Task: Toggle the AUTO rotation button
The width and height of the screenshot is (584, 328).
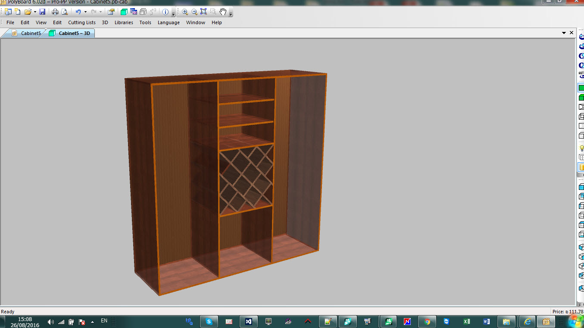Action: [581, 75]
